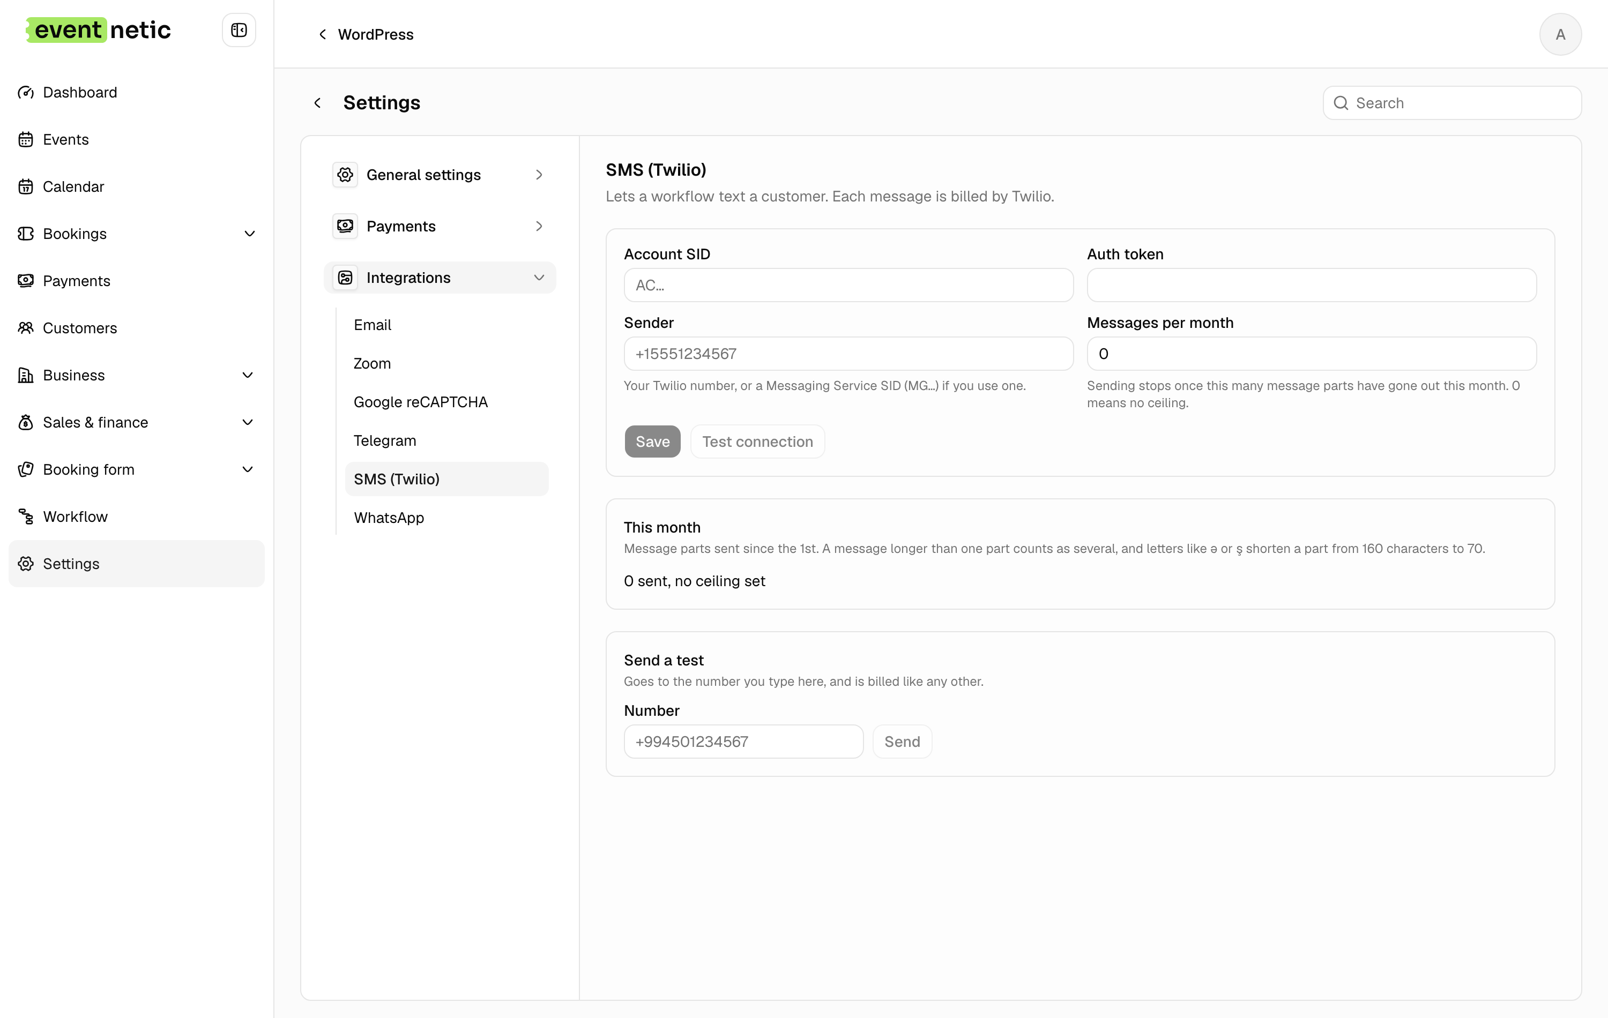The image size is (1608, 1018).
Task: Collapse the sidebar with panel icon
Action: (x=239, y=30)
